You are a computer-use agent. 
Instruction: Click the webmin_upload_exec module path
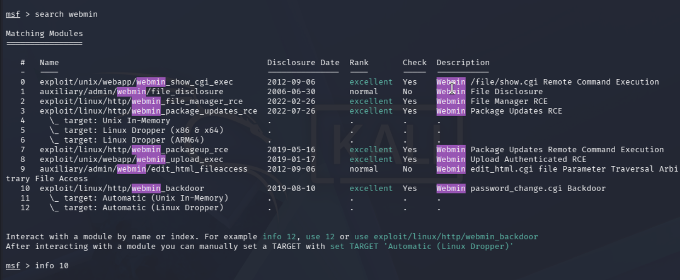(131, 159)
